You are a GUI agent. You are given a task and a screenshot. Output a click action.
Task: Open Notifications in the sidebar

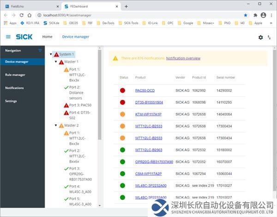tap(14, 87)
